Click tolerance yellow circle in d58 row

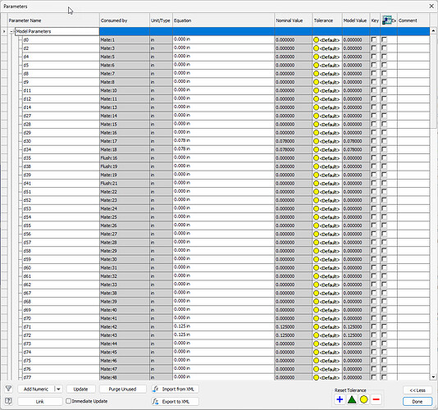[316, 251]
